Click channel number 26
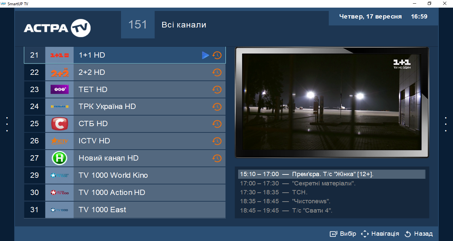The height and width of the screenshot is (241, 453). [x=34, y=141]
